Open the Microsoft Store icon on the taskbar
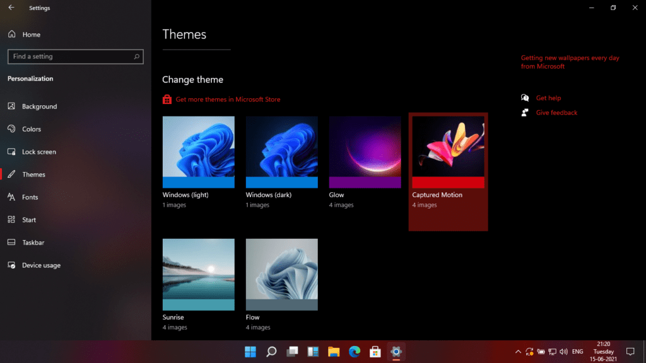The image size is (646, 363). pos(375,352)
